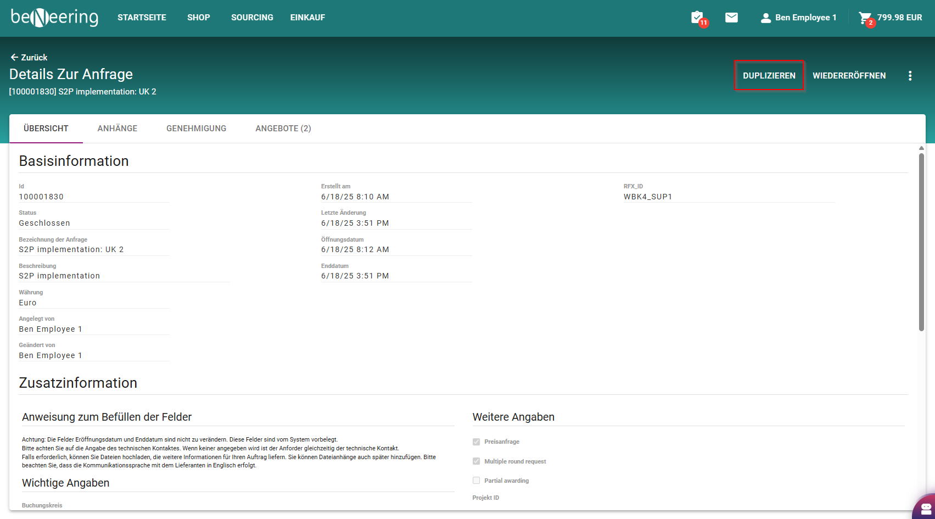The width and height of the screenshot is (935, 519).
Task: Open the shopping cart icon
Action: click(x=865, y=18)
